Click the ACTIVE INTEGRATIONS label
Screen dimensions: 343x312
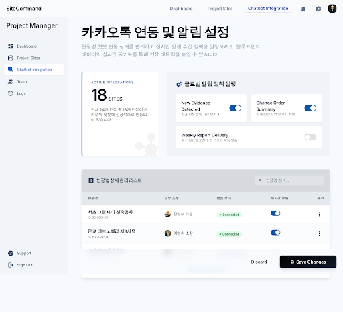(113, 83)
